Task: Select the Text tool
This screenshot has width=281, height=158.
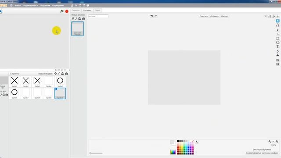Action: (x=277, y=47)
